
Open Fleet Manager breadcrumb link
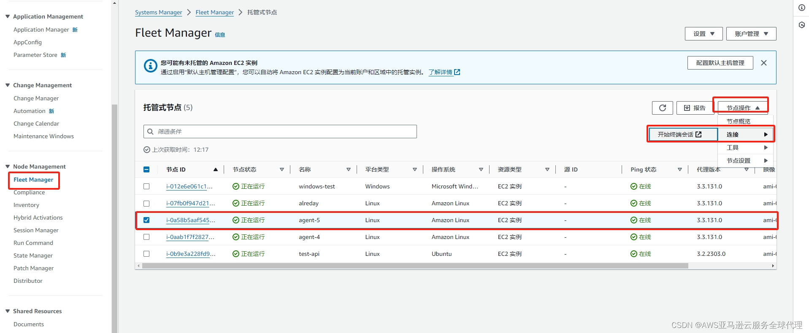(214, 12)
